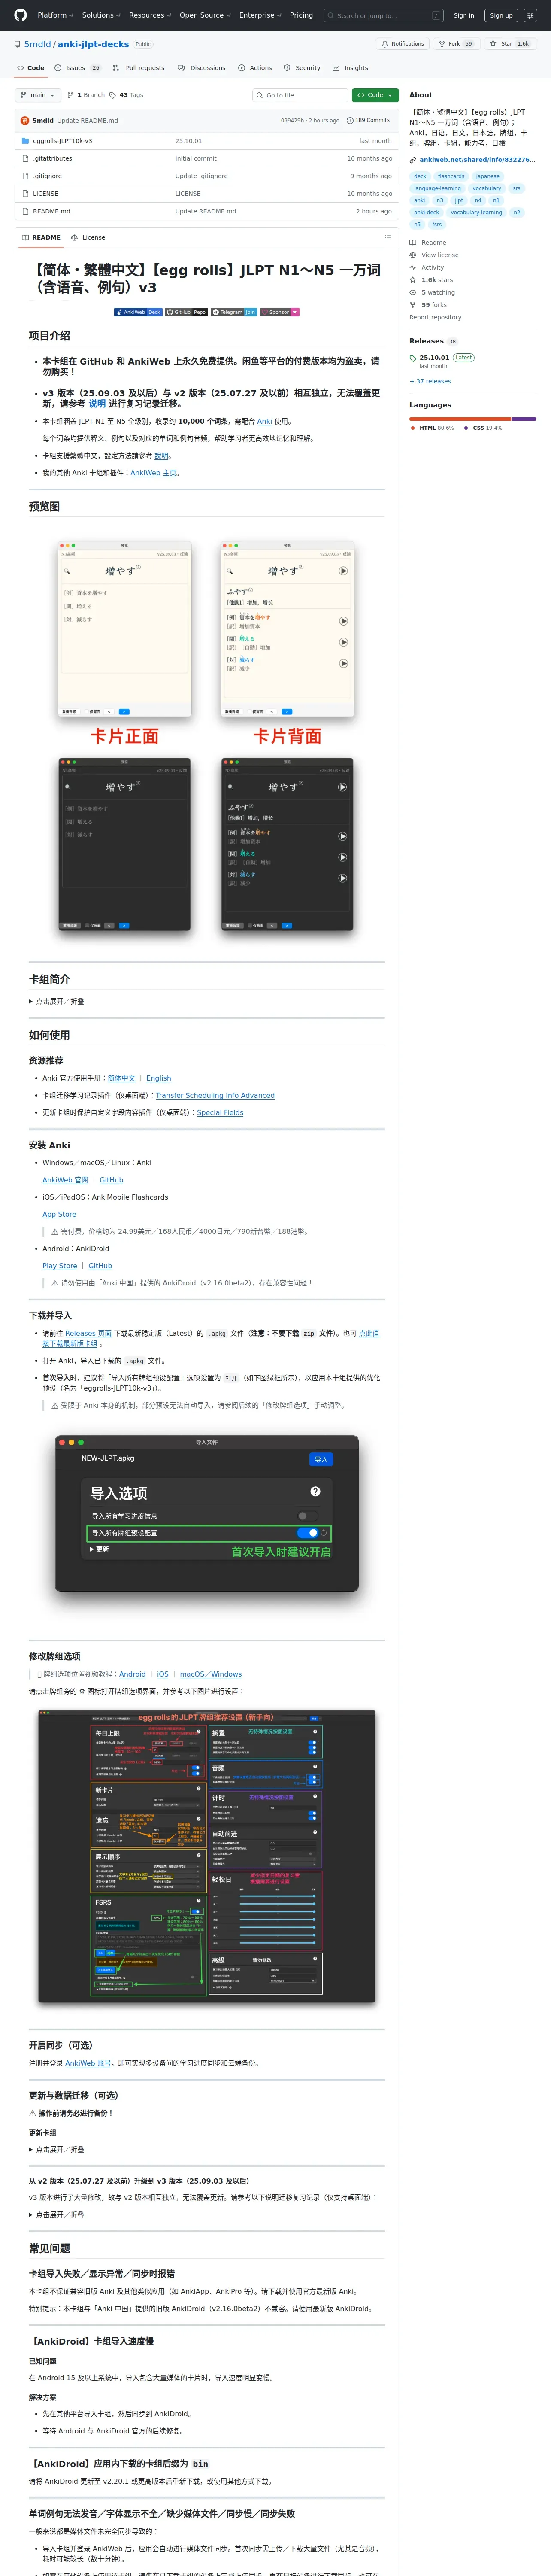The width and height of the screenshot is (551, 2576).
Task: Click the tag icon next to 43 Tags
Action: coord(113,95)
